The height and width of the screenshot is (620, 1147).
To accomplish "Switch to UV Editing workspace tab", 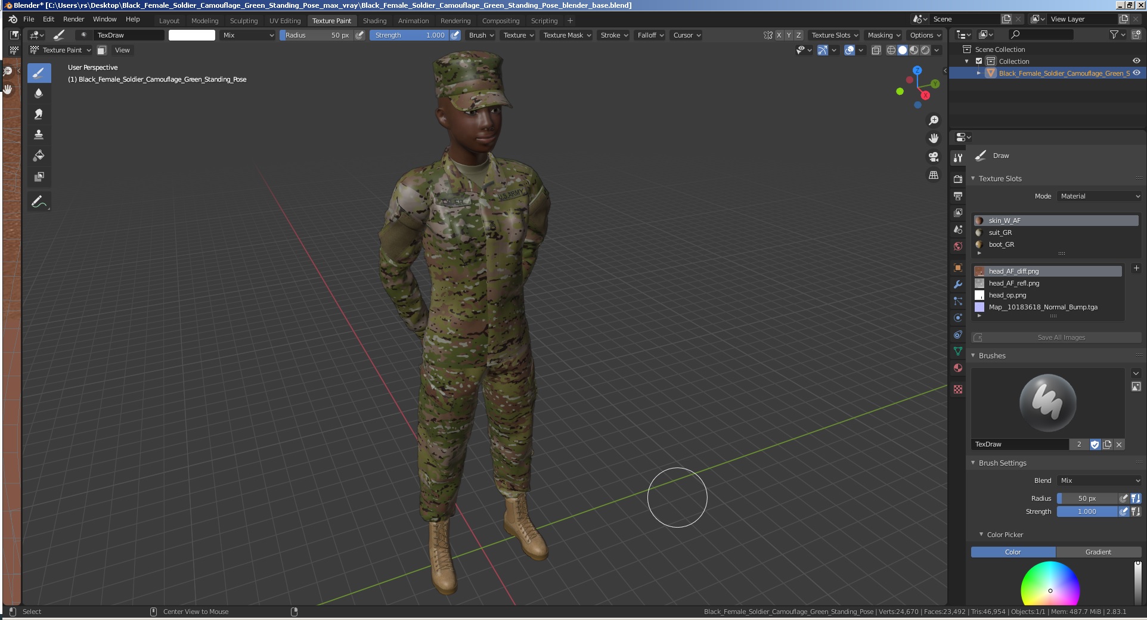I will tap(285, 21).
